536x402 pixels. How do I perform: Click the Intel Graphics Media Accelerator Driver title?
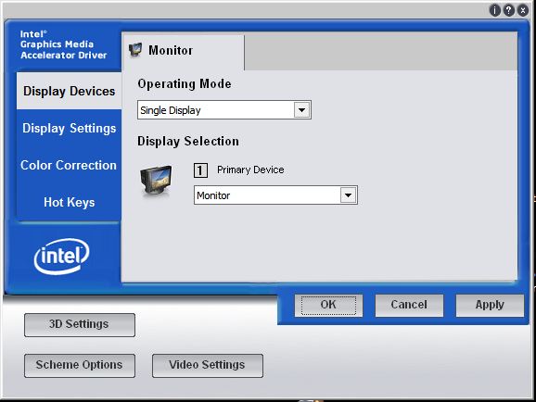(x=63, y=44)
